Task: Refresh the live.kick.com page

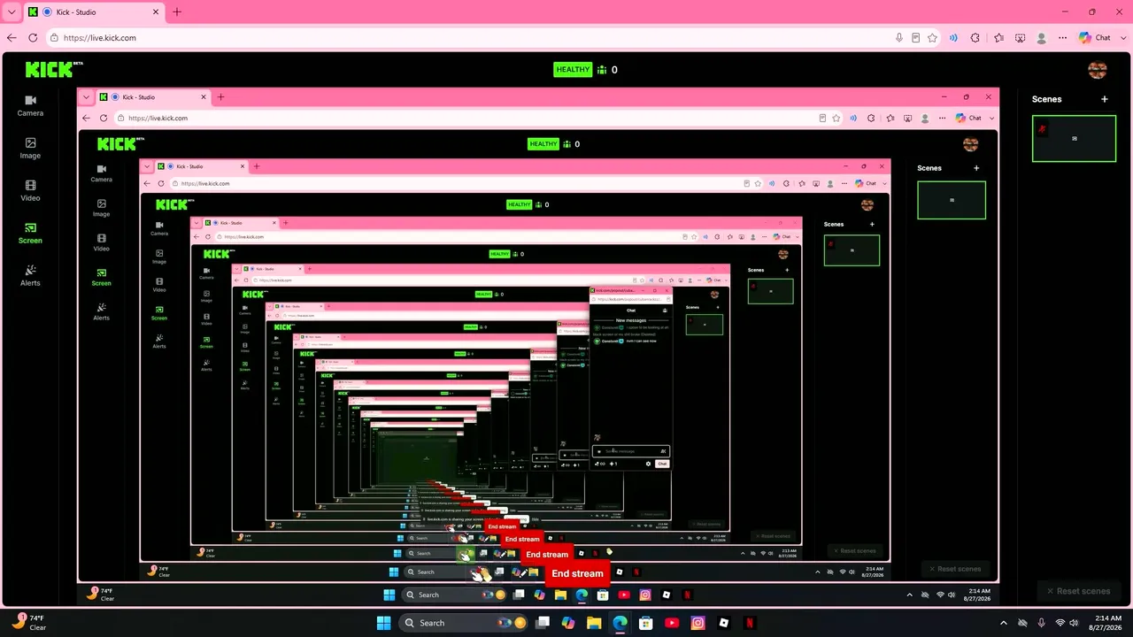Action: click(x=33, y=38)
